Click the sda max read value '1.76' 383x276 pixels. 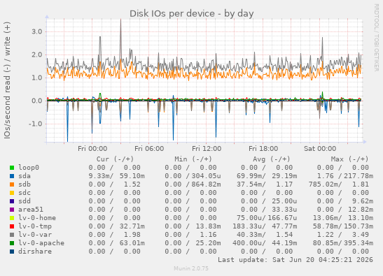coord(326,176)
